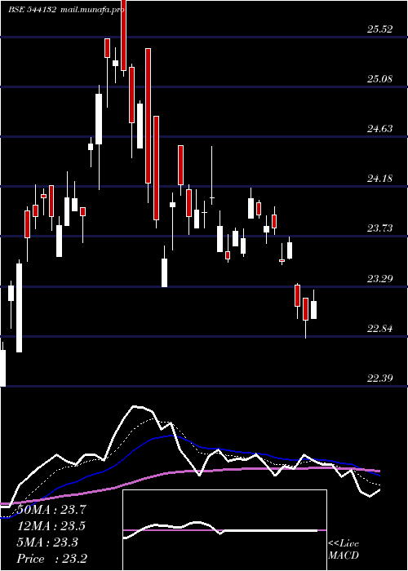Click the 24.63 price axis label
Image resolution: width=408 pixels, height=571 pixels.
(379, 129)
